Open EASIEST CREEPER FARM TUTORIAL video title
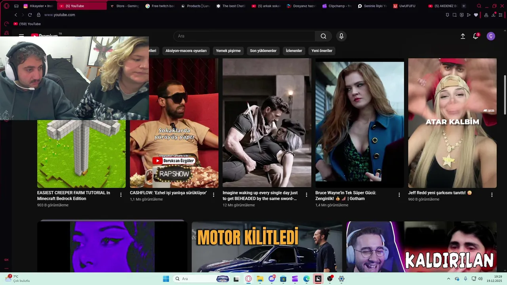 pos(74,196)
